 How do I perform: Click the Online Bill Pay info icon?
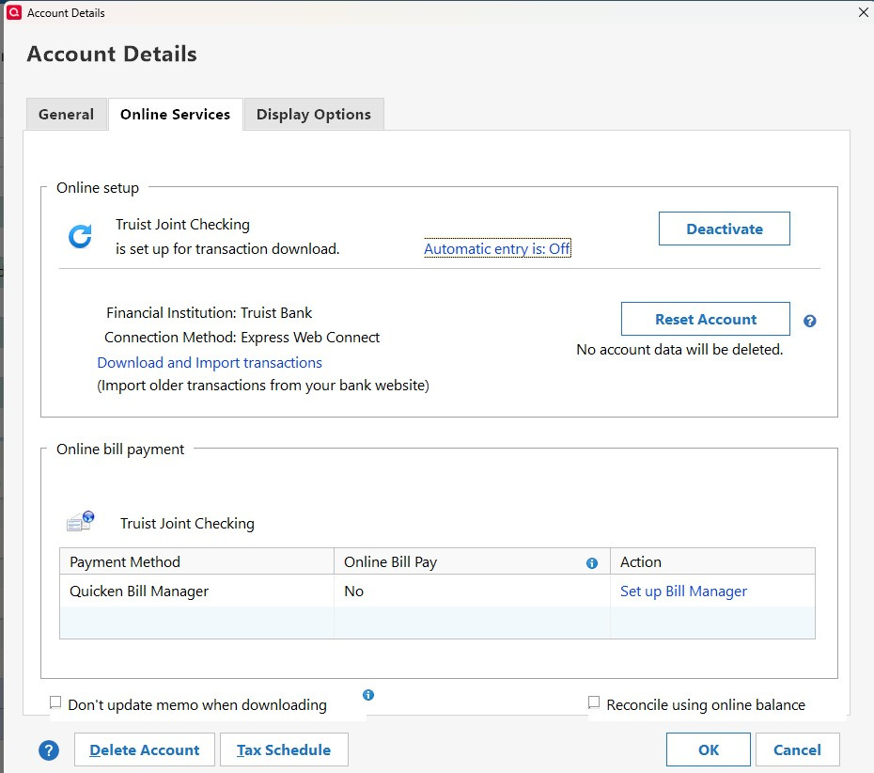(592, 563)
